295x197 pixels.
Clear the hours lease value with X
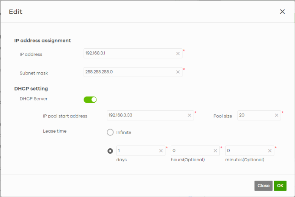216,151
